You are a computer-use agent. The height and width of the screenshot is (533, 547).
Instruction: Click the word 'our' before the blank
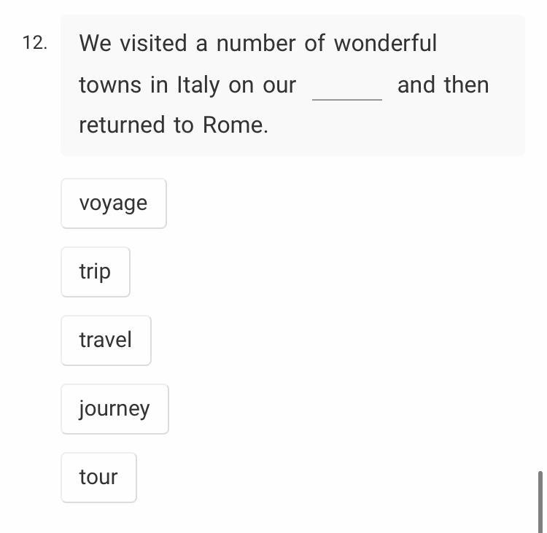279,86
